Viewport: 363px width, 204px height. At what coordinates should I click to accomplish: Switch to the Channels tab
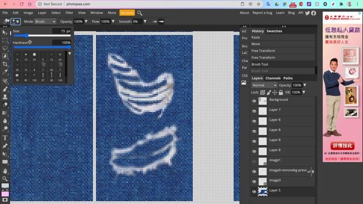pos(273,78)
